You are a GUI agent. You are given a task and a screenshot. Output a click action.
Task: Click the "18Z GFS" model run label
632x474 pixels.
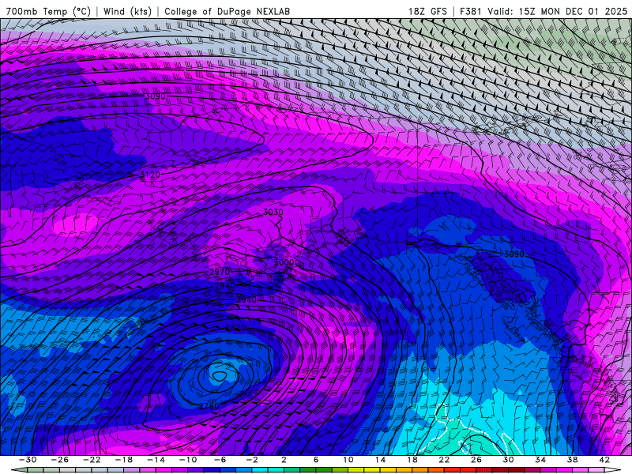tap(428, 12)
